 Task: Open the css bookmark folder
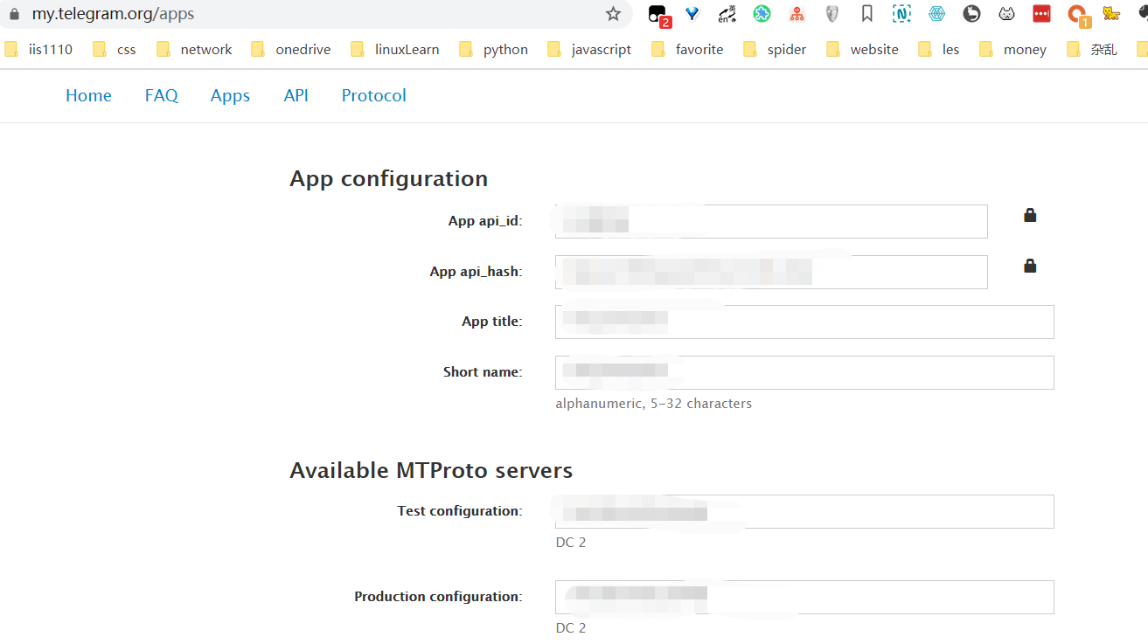tap(115, 50)
